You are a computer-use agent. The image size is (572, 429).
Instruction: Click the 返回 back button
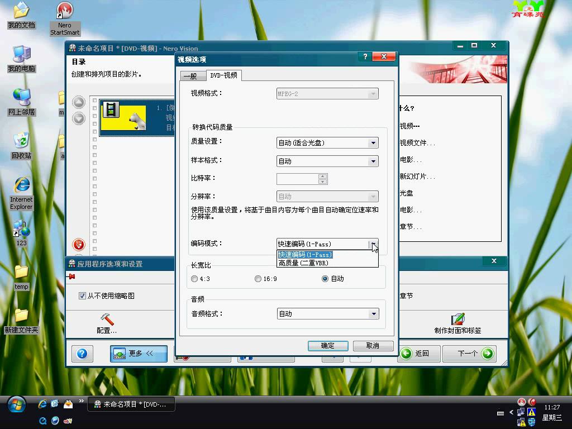tap(418, 354)
